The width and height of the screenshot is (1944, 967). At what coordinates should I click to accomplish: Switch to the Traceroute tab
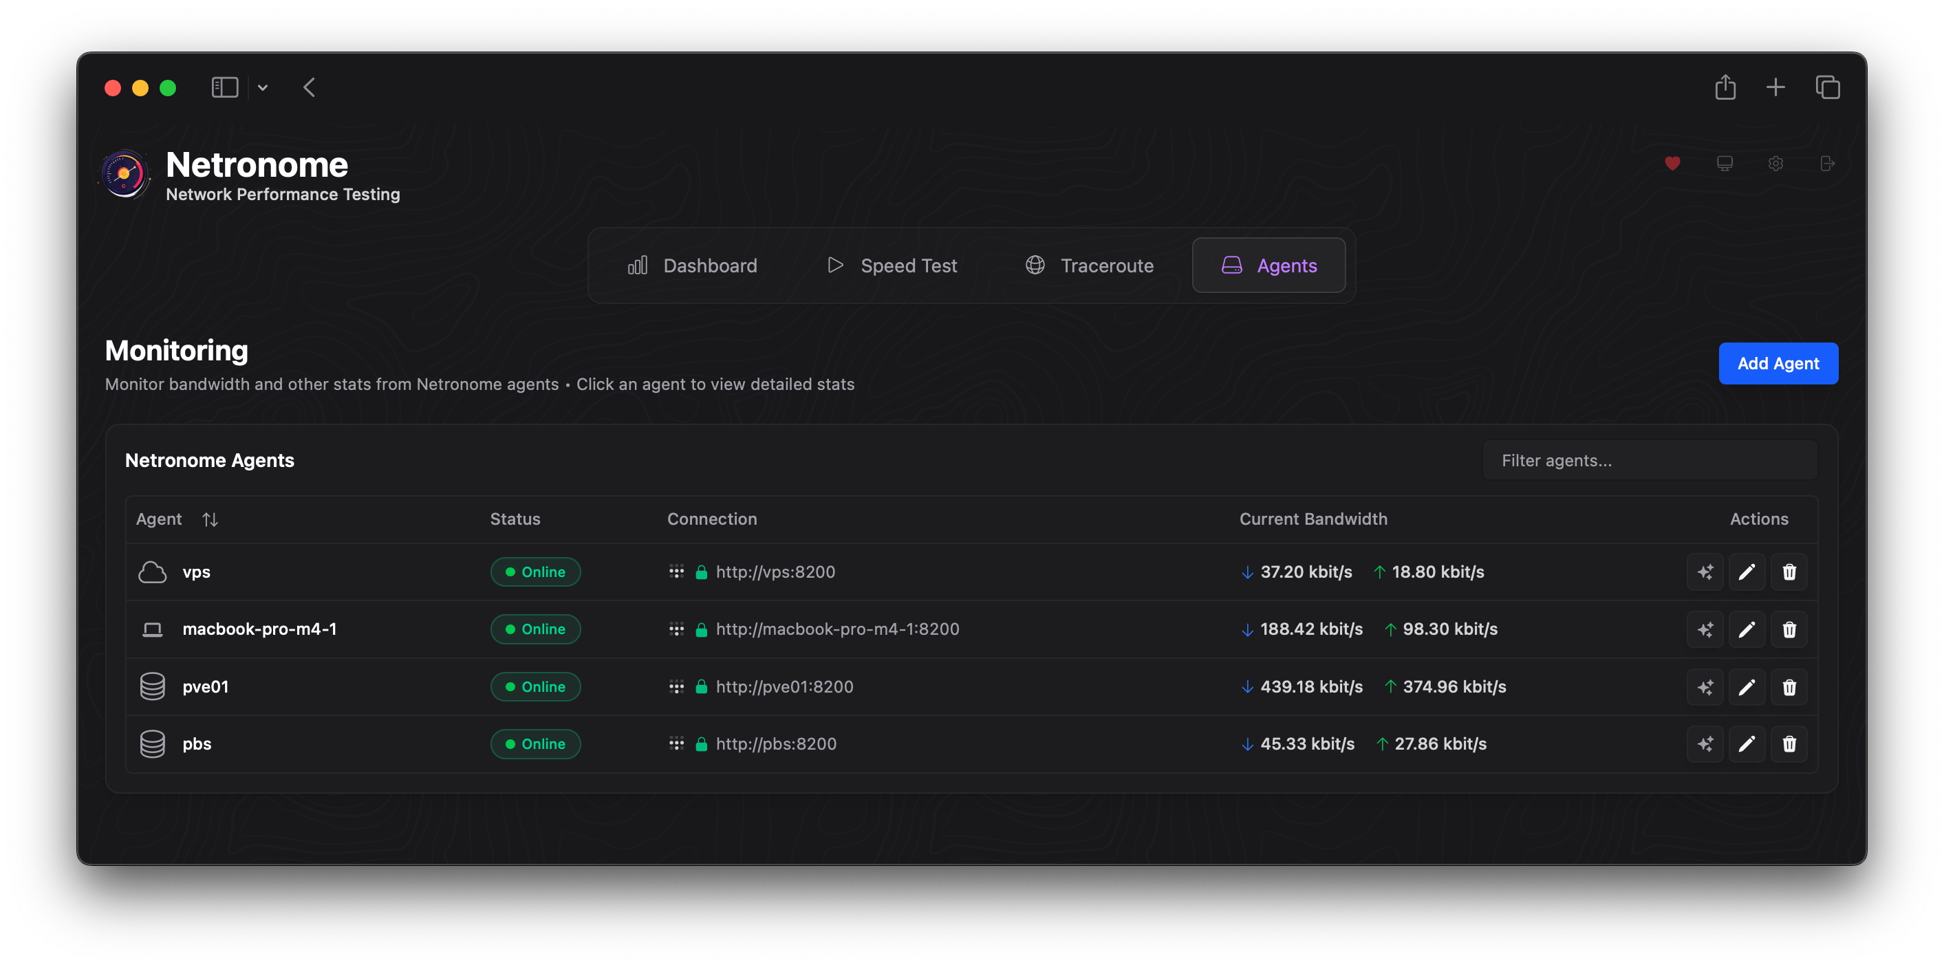[1089, 265]
